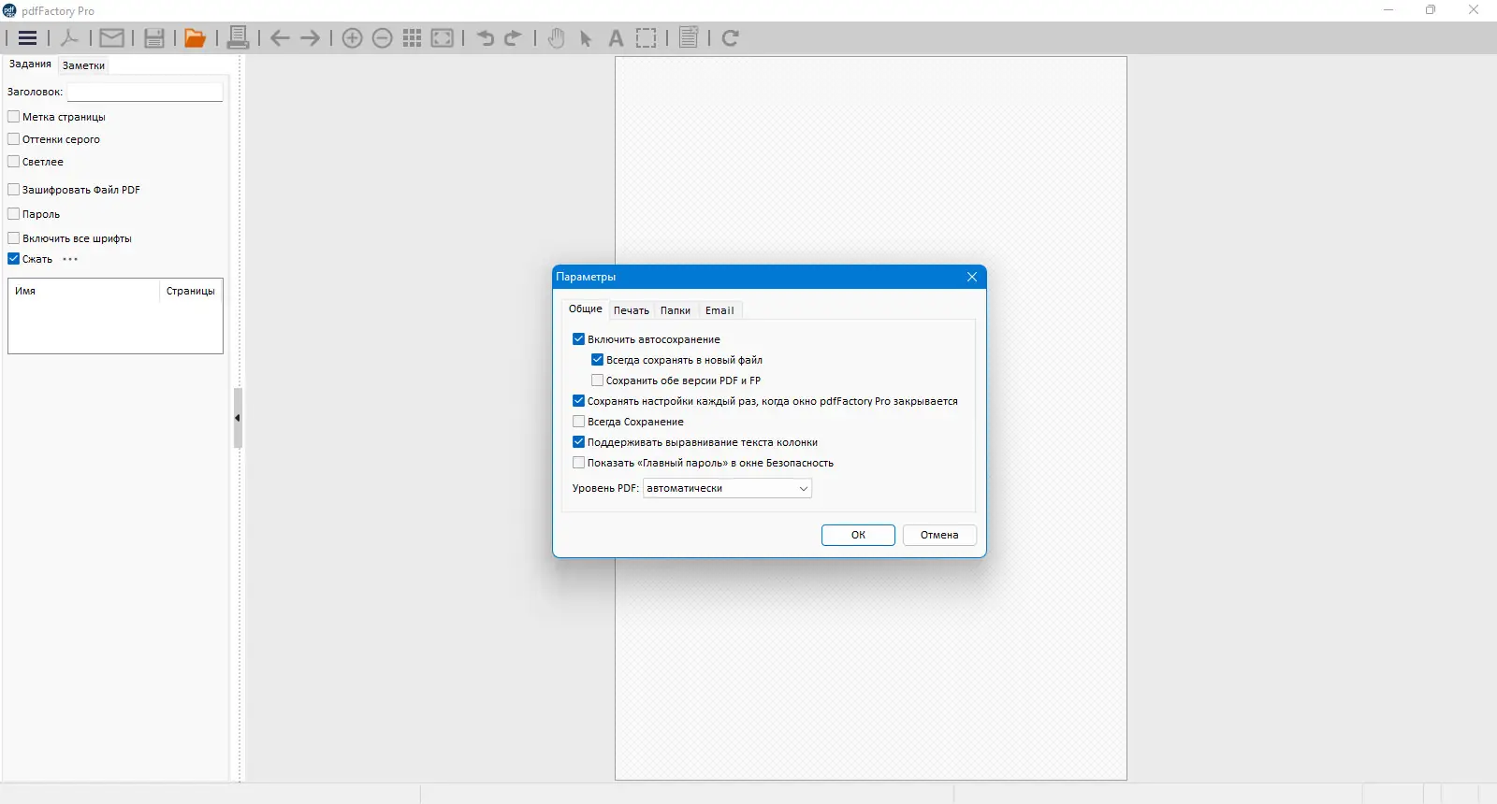Go to previous page with left arrow
1497x804 pixels.
pyautogui.click(x=280, y=38)
